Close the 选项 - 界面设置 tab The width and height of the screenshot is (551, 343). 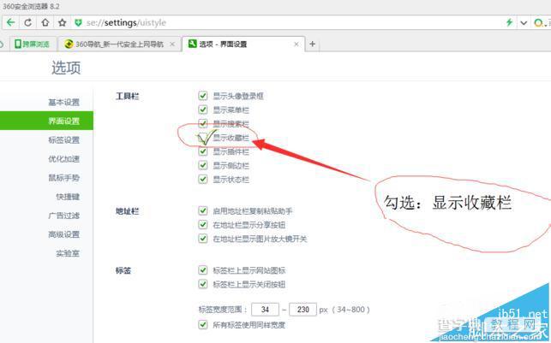(x=296, y=44)
